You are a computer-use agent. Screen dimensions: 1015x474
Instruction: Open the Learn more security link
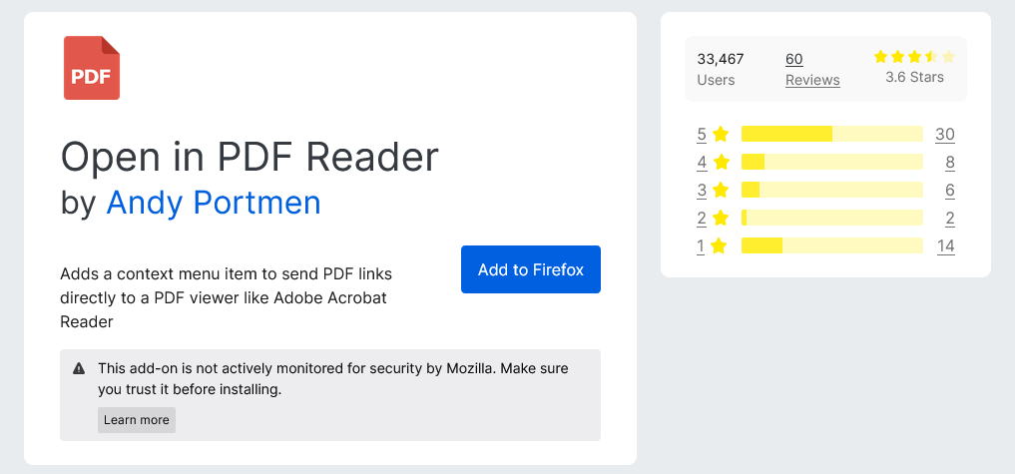[x=137, y=420]
